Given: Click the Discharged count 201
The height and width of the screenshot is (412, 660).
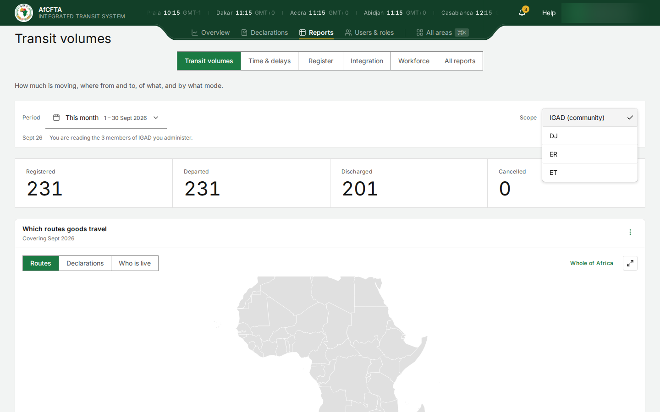Looking at the screenshot, I should tap(360, 189).
